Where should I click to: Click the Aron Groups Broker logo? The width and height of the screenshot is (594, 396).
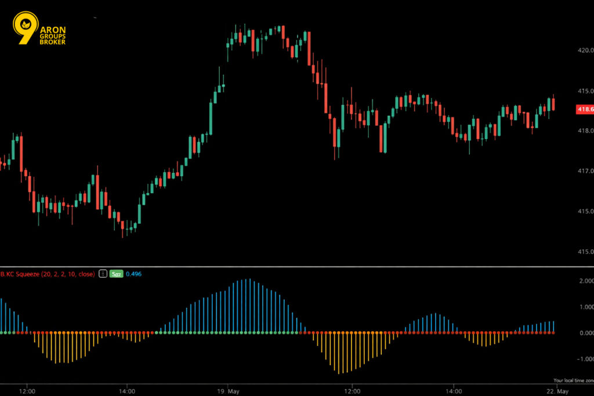[39, 29]
